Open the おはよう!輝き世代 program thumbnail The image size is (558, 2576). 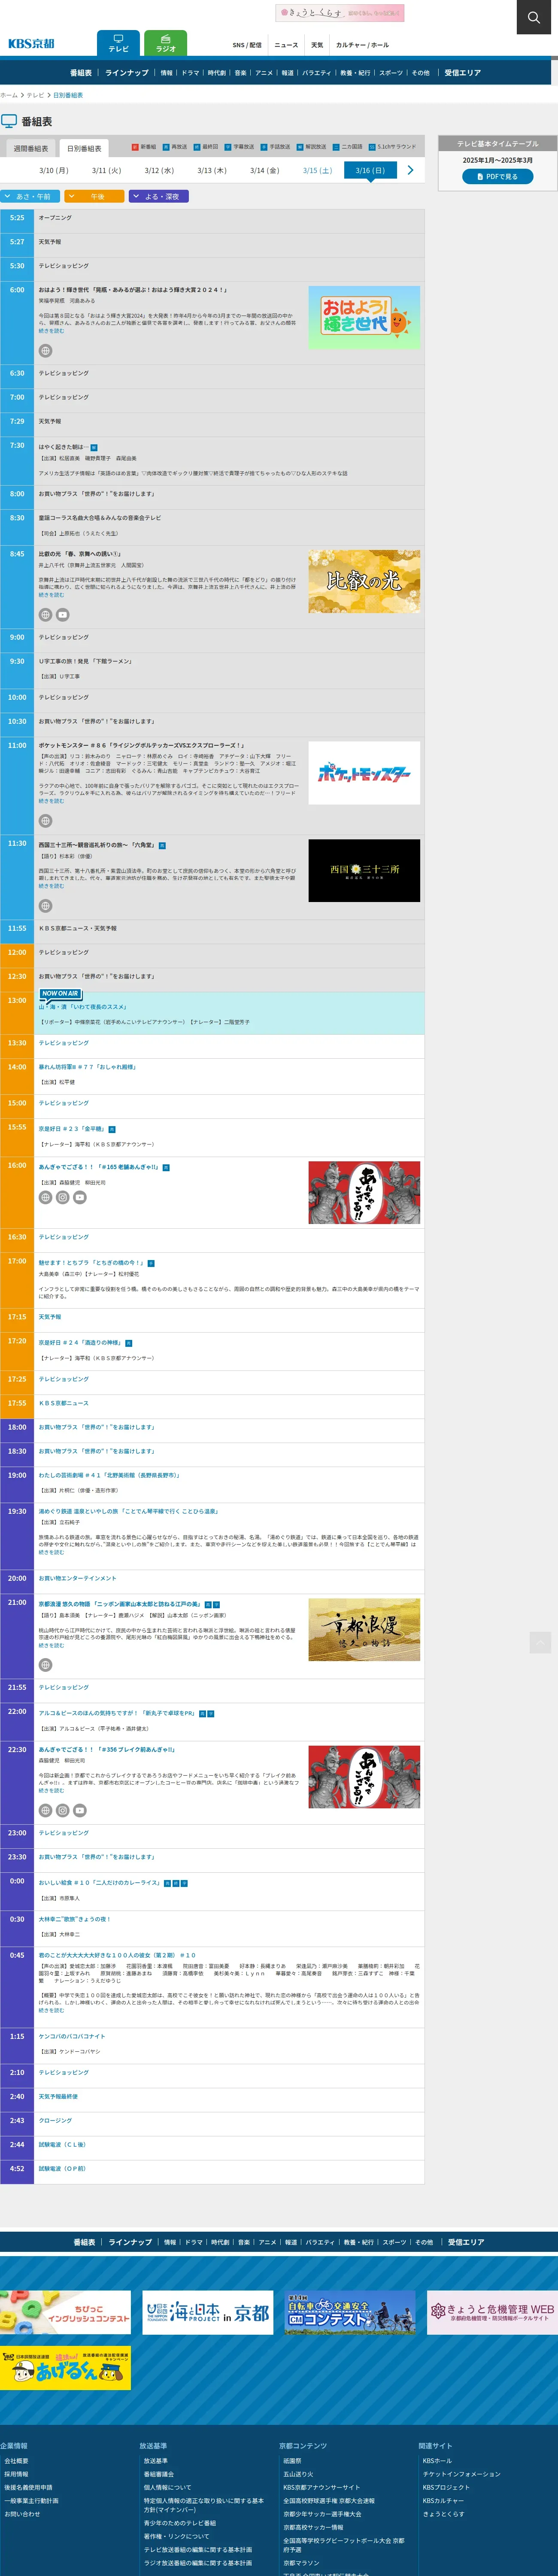pos(364,317)
